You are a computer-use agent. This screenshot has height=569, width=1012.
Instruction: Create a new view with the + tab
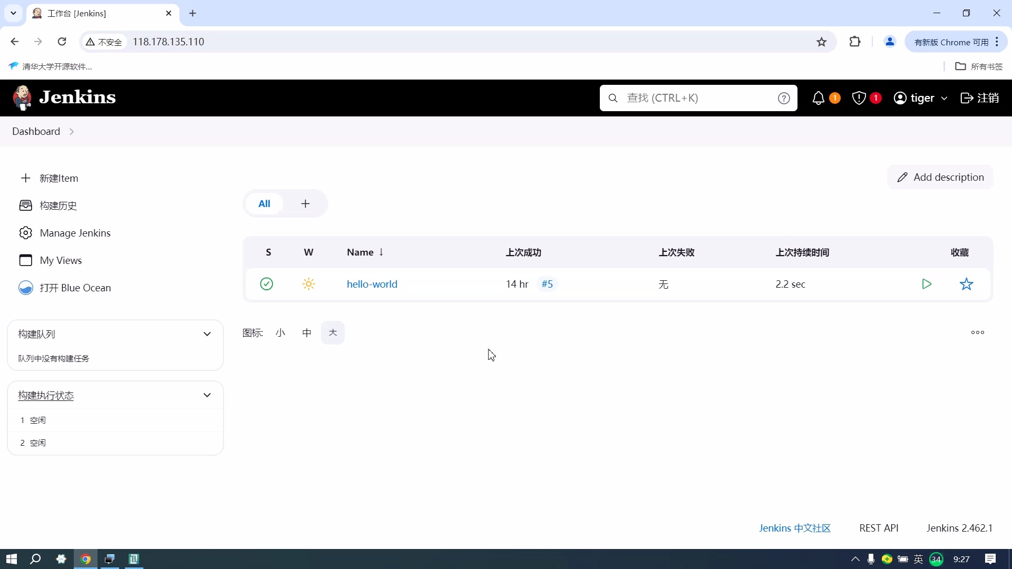[x=305, y=204]
